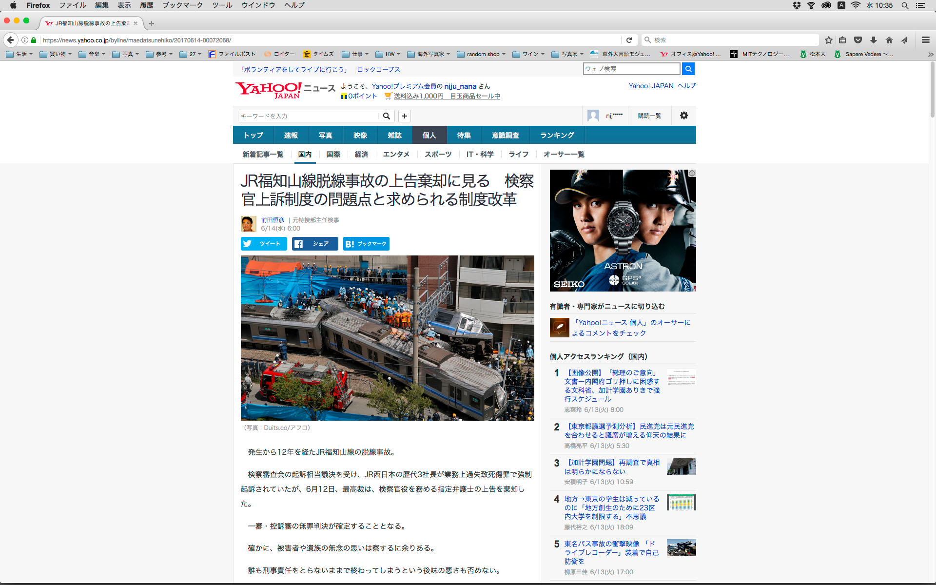
Task: Click the Yahoo settings gear icon
Action: (684, 116)
